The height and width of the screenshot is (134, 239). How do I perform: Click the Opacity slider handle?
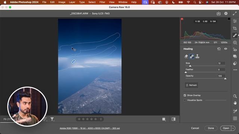click(225, 79)
